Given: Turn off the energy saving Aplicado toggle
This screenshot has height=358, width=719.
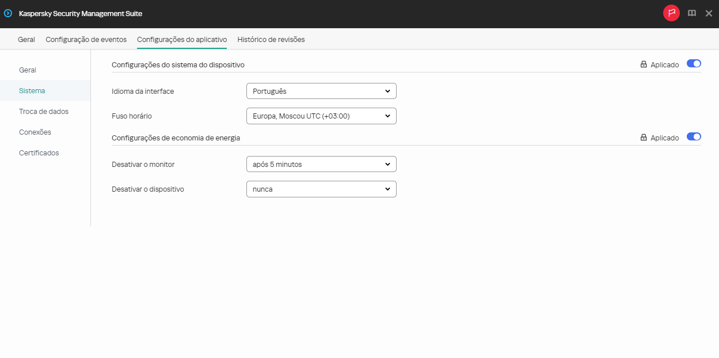Looking at the screenshot, I should point(694,137).
